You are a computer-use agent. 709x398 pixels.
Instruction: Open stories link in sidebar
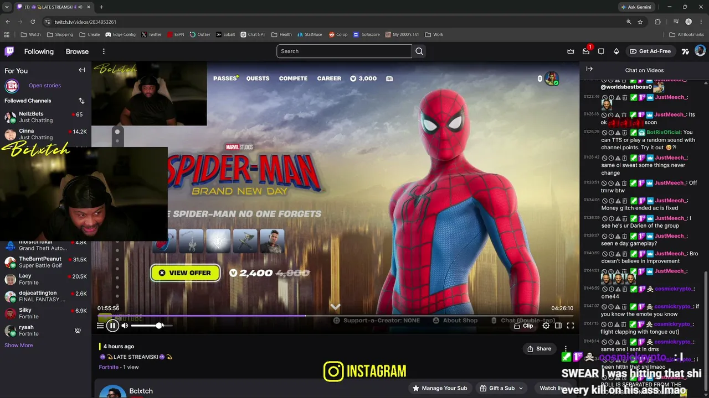tap(45, 86)
